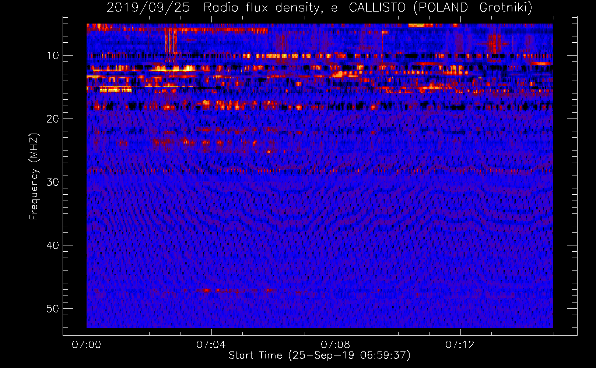
Task: Click the '07:08' time tick label
Action: [x=336, y=345]
